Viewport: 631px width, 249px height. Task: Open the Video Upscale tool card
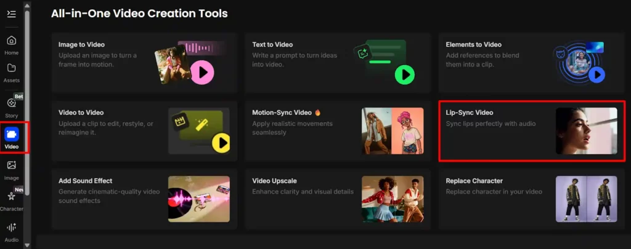tap(338, 199)
